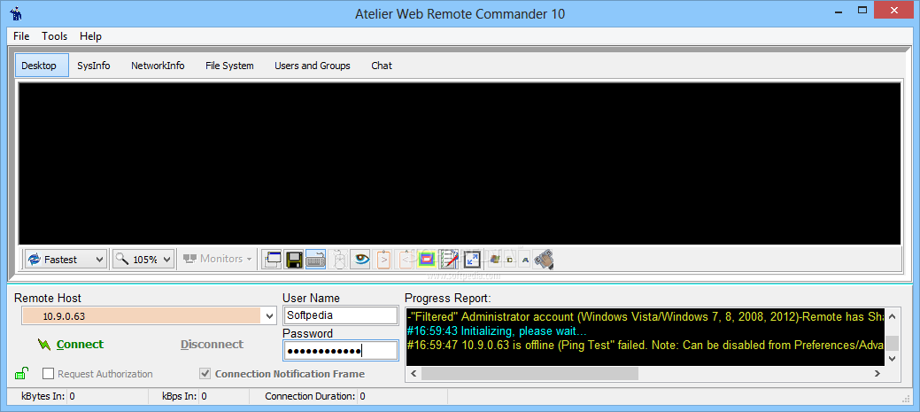920x412 pixels.
Task: Toggle the keyboard control icon
Action: click(315, 259)
